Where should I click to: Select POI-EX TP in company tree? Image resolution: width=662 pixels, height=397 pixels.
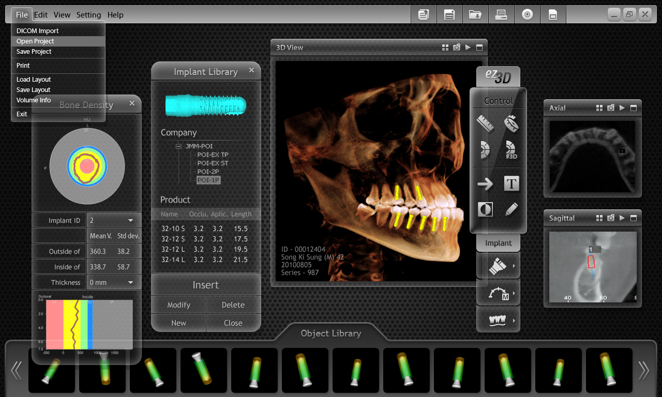(x=213, y=155)
